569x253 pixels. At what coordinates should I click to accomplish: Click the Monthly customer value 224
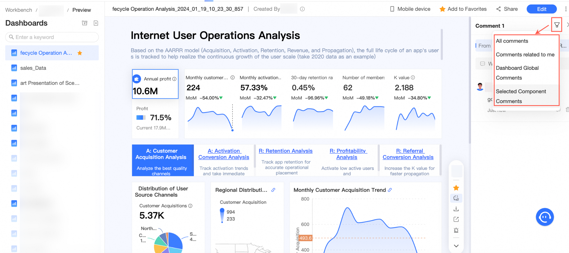[x=193, y=88]
